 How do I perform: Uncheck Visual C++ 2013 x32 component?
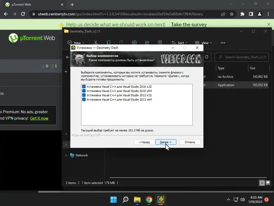84,95
